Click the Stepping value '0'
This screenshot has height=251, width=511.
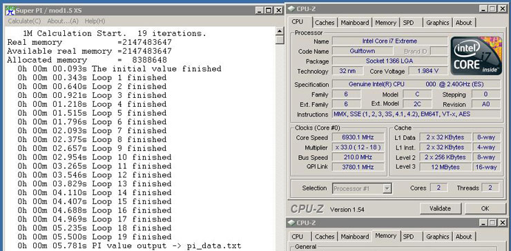(x=486, y=94)
